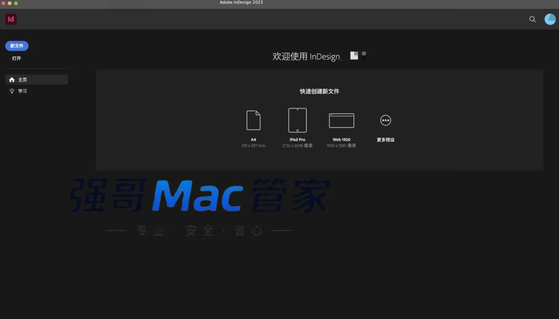Select the 主页 home tab
The height and width of the screenshot is (319, 559).
[37, 79]
